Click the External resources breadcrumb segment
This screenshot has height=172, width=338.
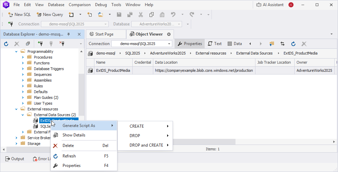click(x=211, y=53)
